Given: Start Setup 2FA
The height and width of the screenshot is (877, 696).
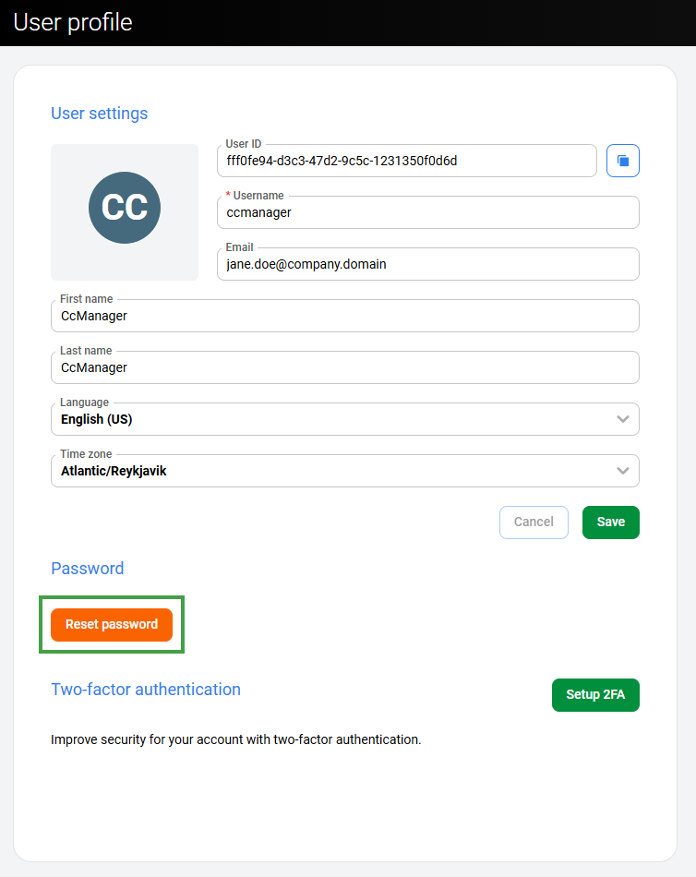Looking at the screenshot, I should click(595, 695).
